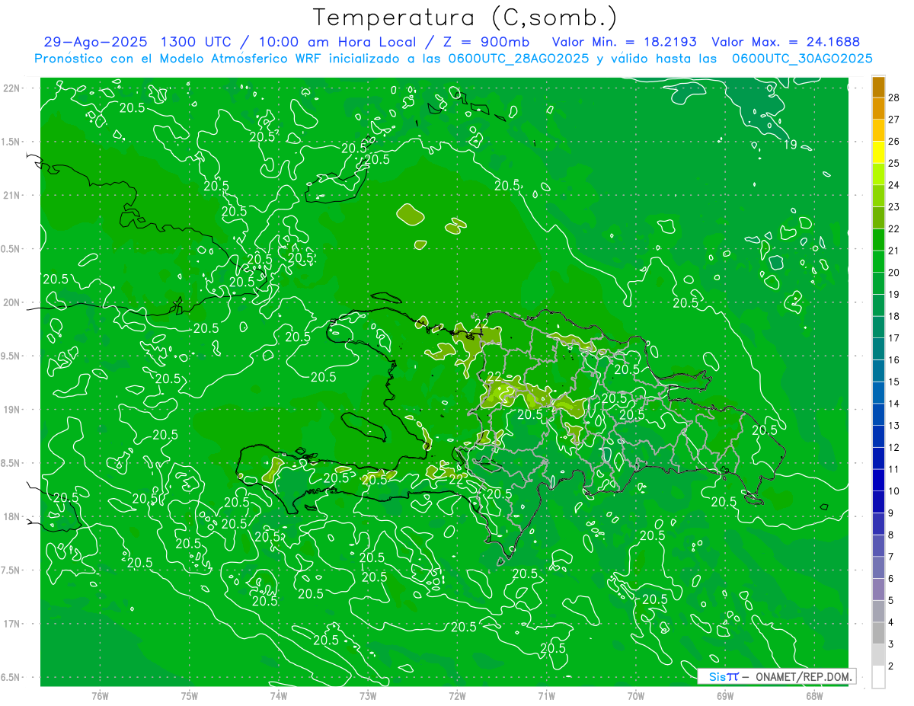Click the "21N" latitude axis label
The width and height of the screenshot is (914, 706).
(x=12, y=195)
